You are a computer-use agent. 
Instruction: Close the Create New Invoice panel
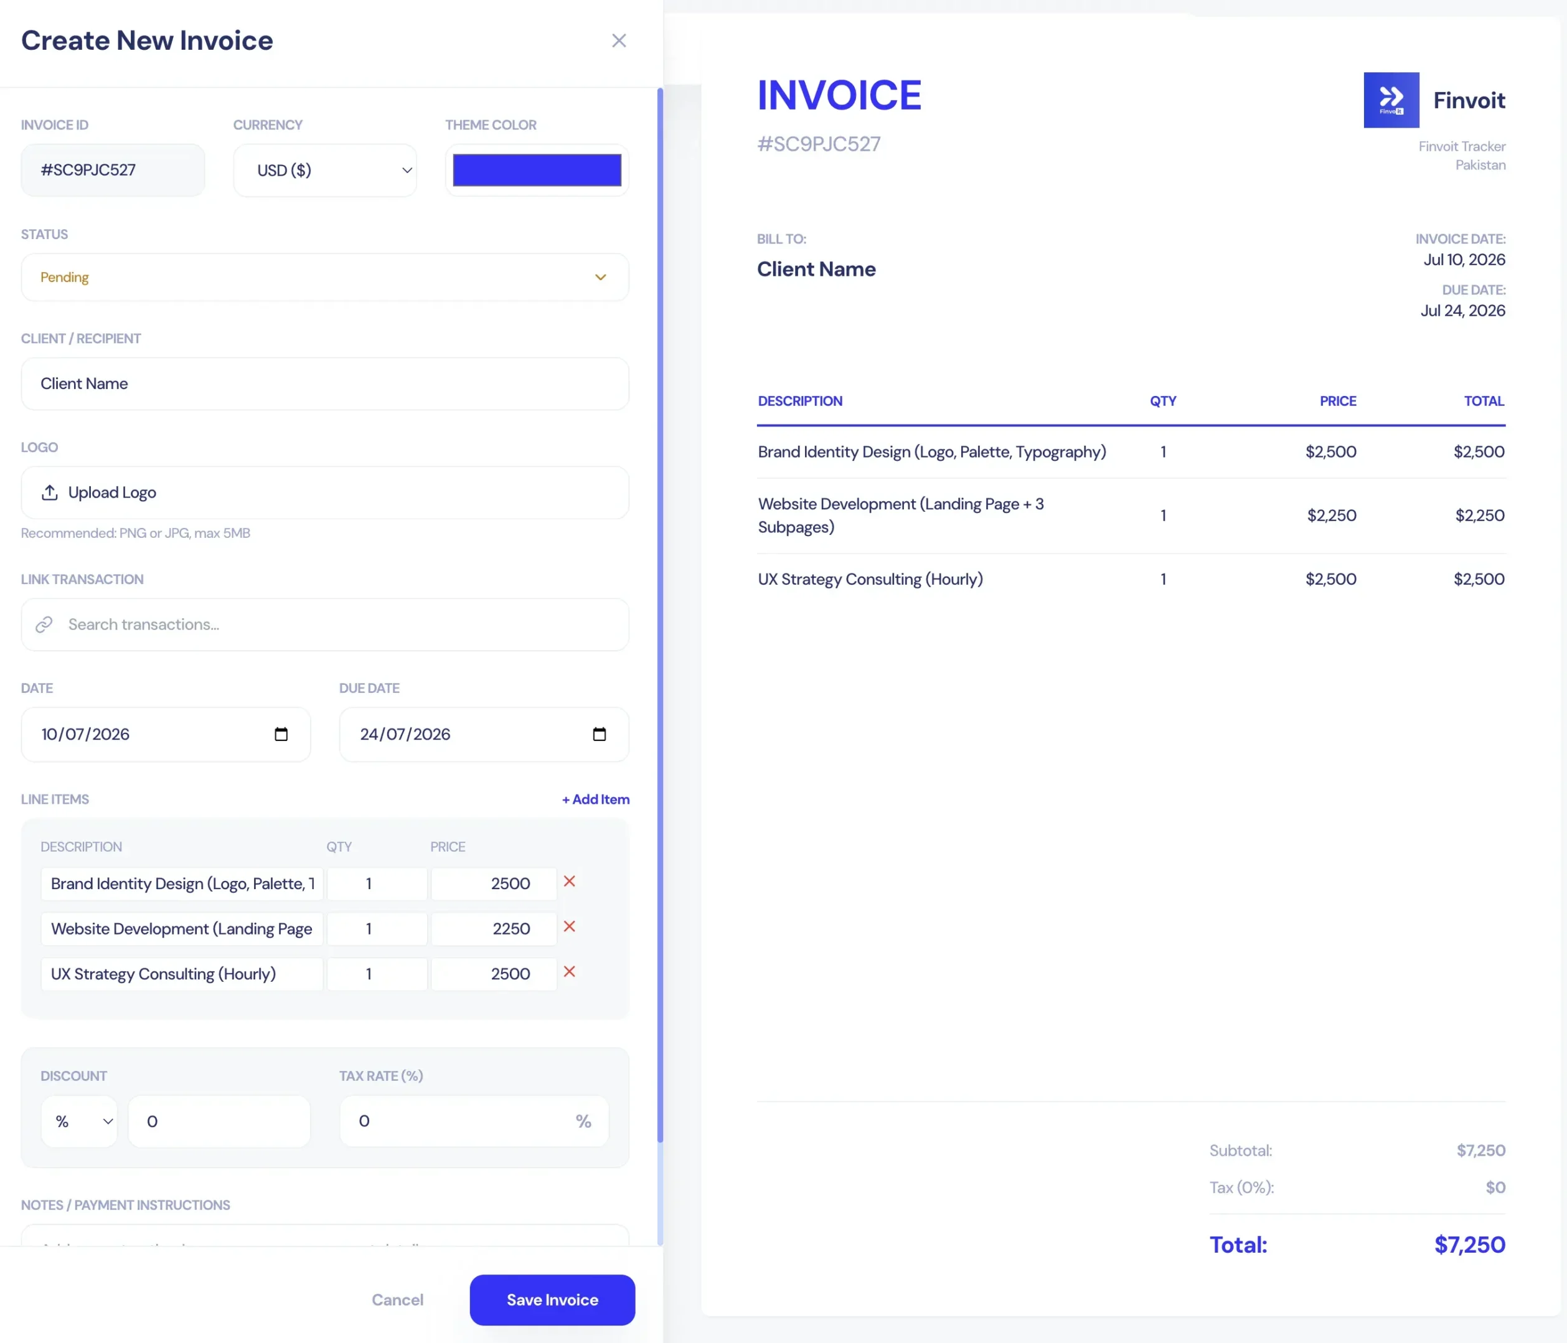click(619, 41)
